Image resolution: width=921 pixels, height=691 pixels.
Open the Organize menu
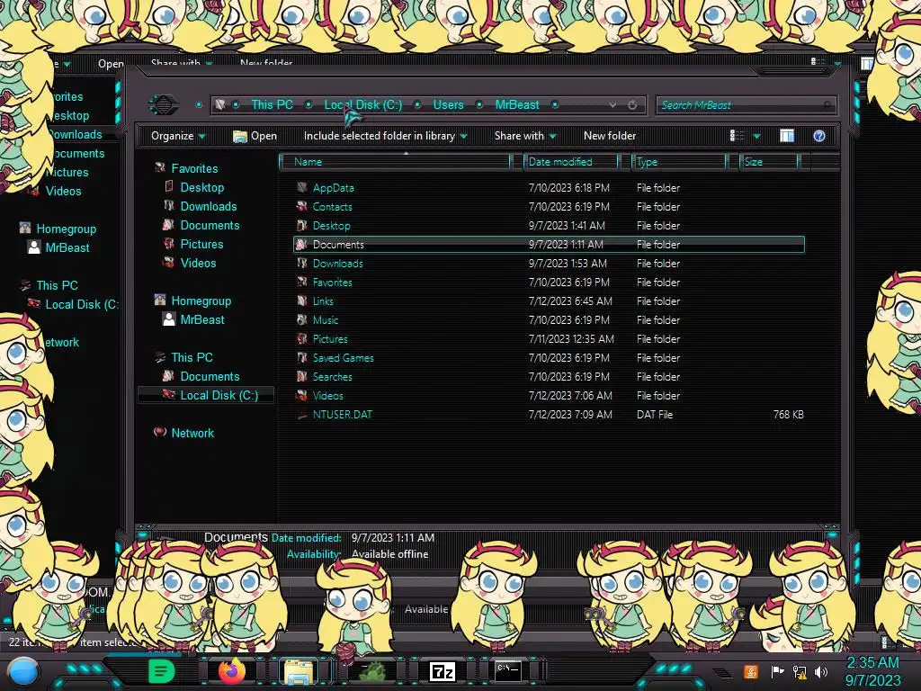pos(178,136)
